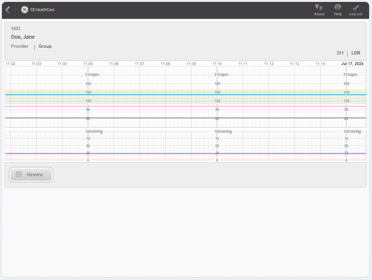
Task: Select the blue 11:11 time marker
Action: (243, 64)
